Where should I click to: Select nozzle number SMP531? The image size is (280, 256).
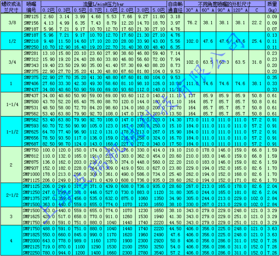(x=31, y=108)
